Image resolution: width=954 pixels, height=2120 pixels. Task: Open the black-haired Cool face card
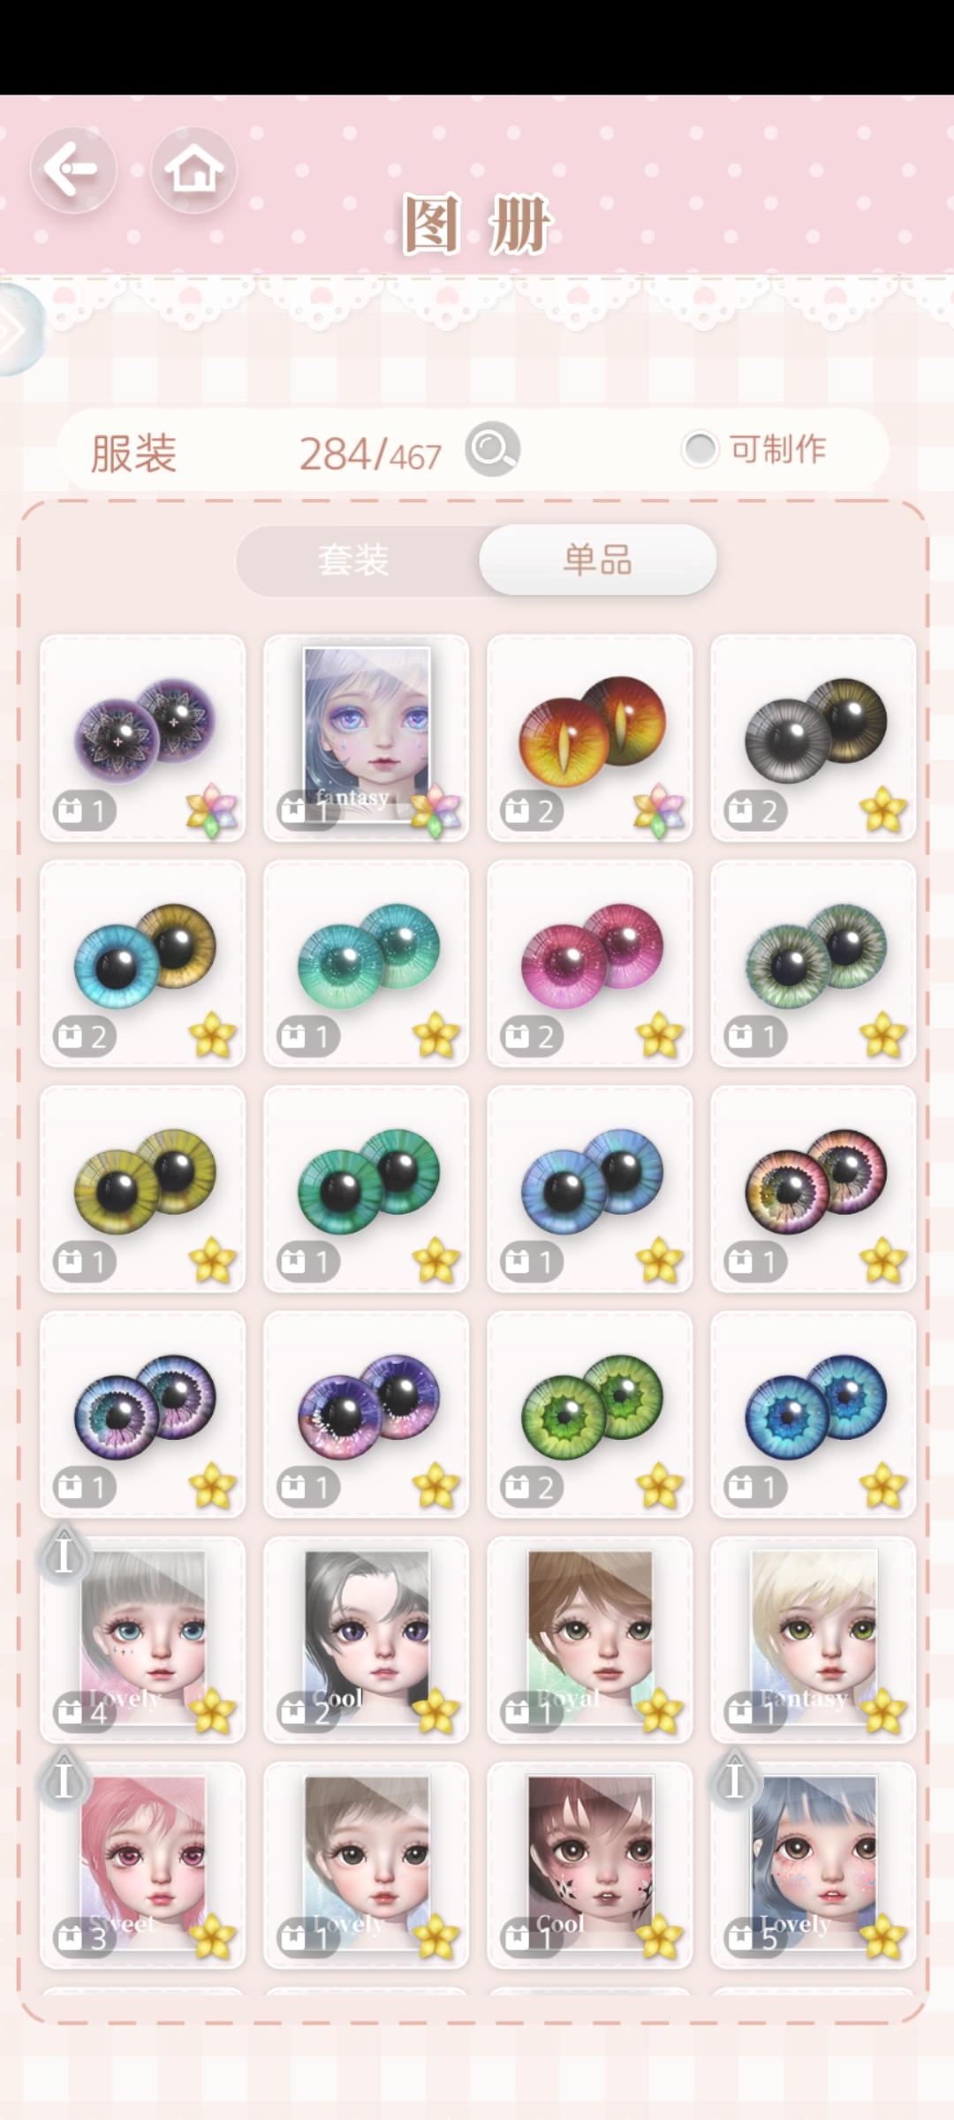pyautogui.click(x=367, y=1639)
